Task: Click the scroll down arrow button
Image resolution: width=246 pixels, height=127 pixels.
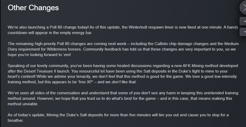Action: tap(244, 32)
